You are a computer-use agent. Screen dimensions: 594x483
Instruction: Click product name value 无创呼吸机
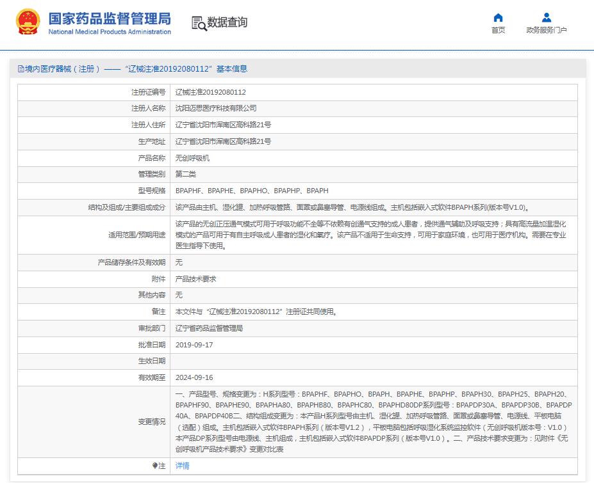(x=192, y=157)
